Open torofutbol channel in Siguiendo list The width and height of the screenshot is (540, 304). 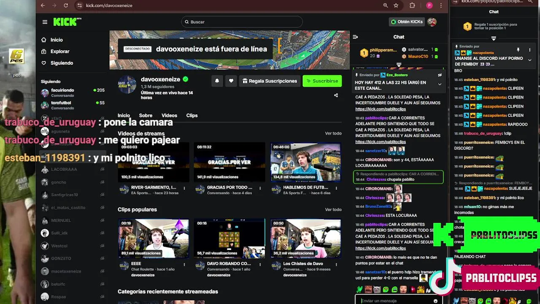point(73,105)
